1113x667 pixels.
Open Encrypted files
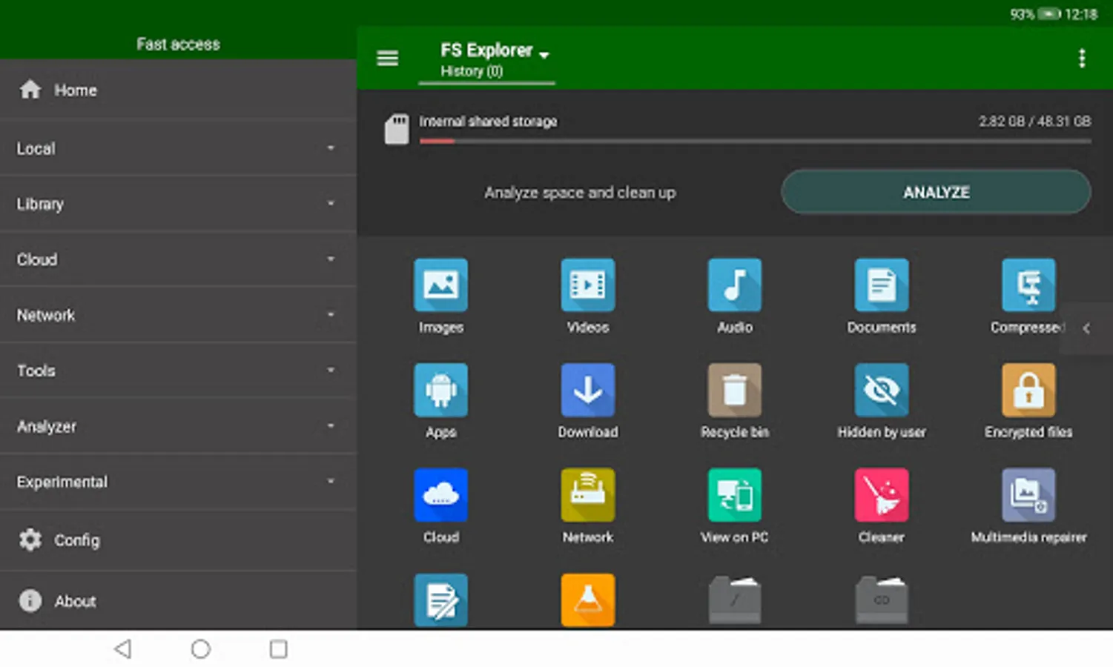pos(1028,391)
